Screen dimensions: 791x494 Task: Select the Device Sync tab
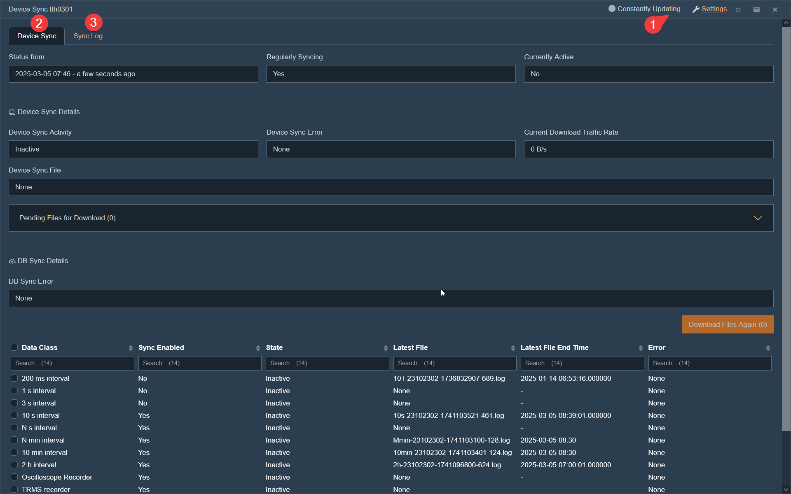pyautogui.click(x=36, y=36)
